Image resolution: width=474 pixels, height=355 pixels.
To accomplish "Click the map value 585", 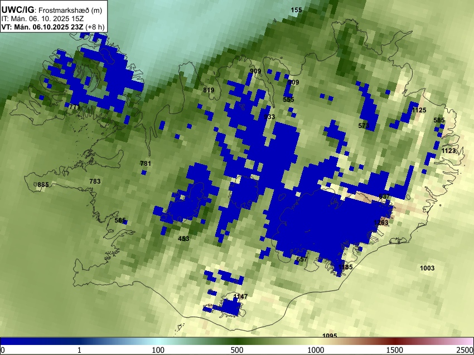I will pyautogui.click(x=439, y=120).
